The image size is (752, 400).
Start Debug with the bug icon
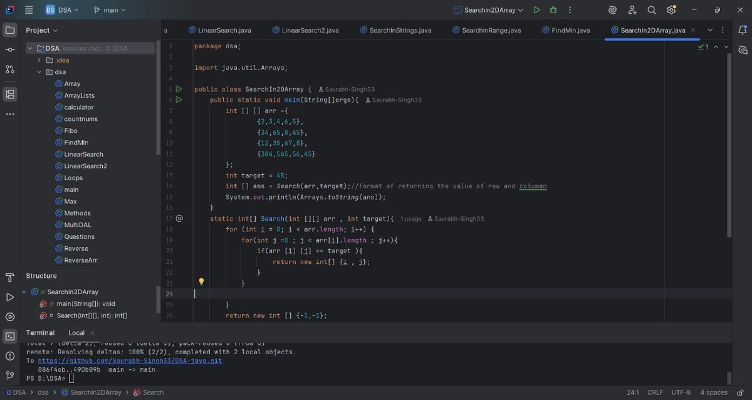click(x=553, y=10)
